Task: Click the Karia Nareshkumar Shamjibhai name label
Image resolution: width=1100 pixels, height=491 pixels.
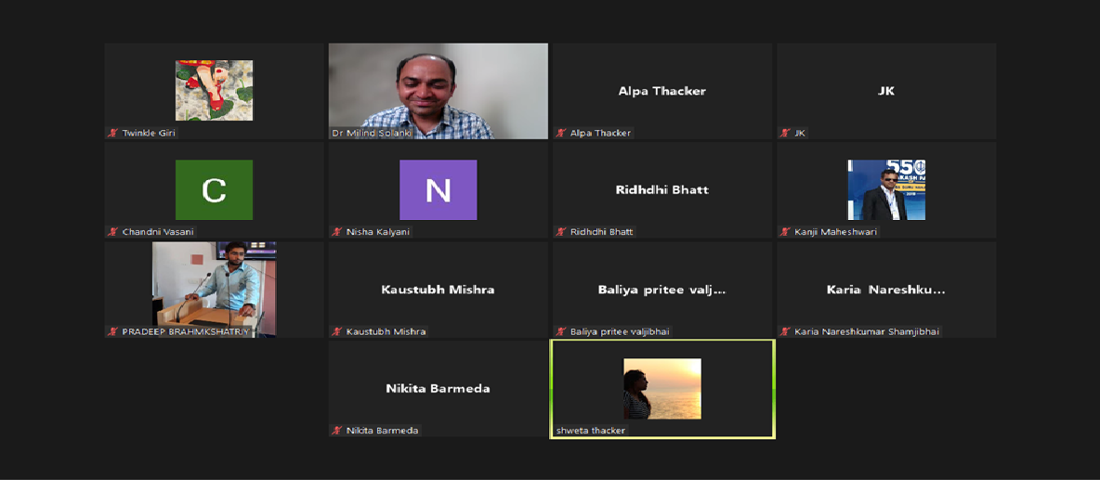Action: 867,331
